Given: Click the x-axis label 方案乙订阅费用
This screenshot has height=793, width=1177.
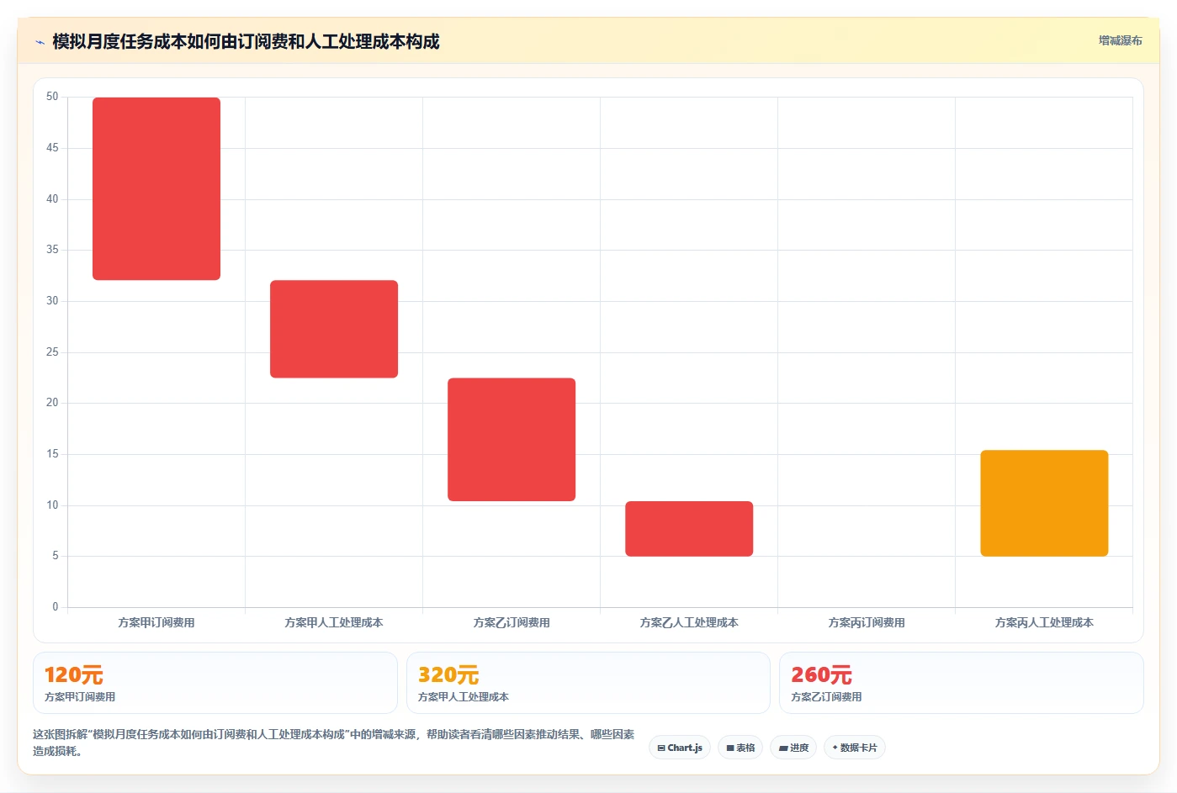Looking at the screenshot, I should tap(512, 622).
